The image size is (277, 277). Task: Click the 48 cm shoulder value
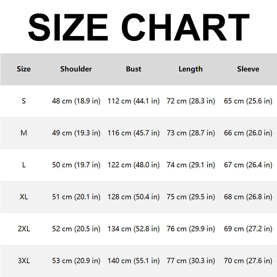(76, 101)
